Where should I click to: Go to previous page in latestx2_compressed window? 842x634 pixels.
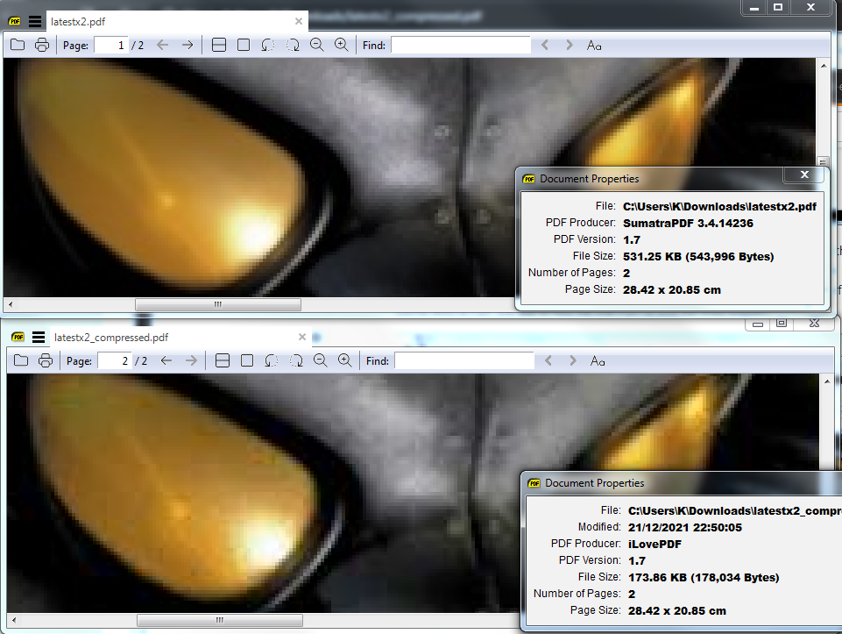pyautogui.click(x=166, y=360)
